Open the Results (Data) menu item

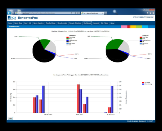[50, 23]
